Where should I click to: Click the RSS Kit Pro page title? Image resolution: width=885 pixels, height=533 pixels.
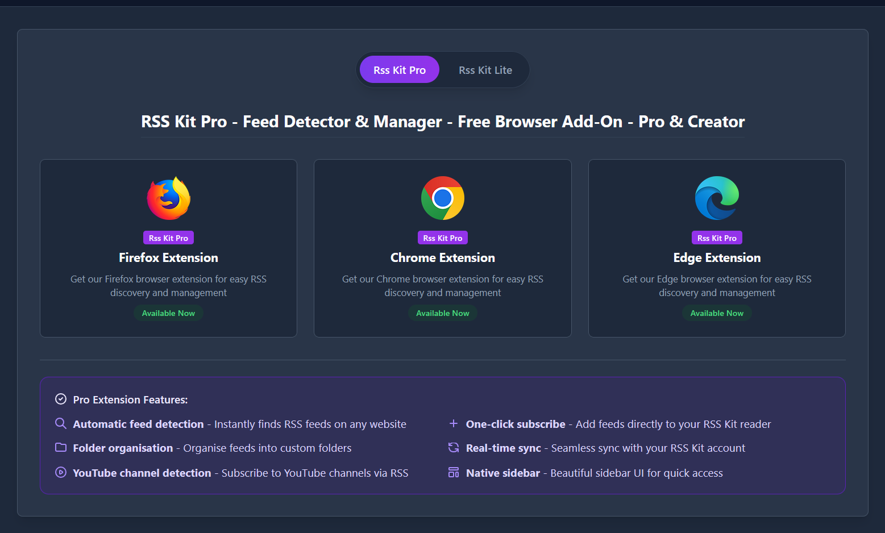pos(443,121)
